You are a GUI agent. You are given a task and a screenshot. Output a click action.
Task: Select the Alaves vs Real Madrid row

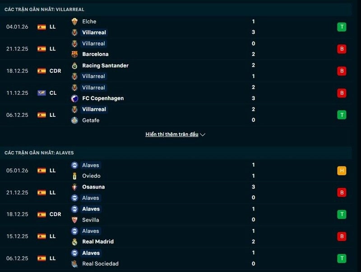point(180,236)
